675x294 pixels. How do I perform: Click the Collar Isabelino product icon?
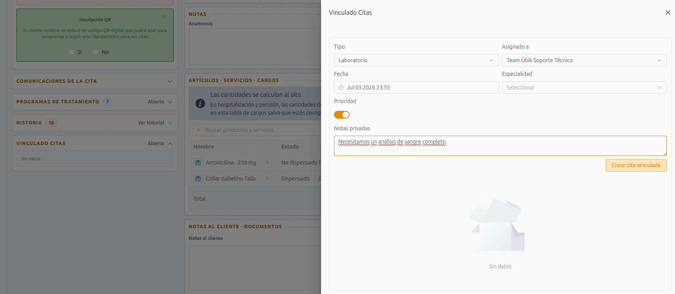tap(198, 178)
